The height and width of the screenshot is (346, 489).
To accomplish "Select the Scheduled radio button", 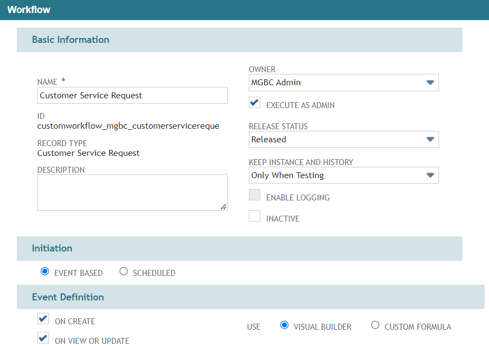I will [123, 271].
